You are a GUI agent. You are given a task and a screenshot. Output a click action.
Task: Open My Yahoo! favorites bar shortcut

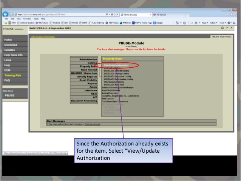pyautogui.click(x=42, y=23)
